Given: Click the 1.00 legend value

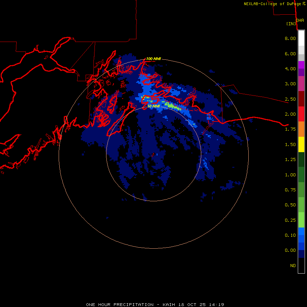Looking at the screenshot, I should click(x=290, y=175).
